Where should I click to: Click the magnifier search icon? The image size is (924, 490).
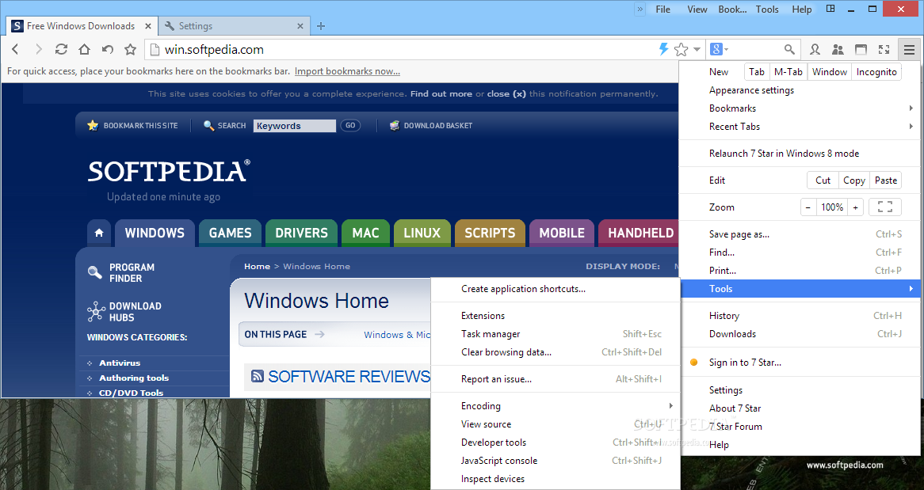789,49
